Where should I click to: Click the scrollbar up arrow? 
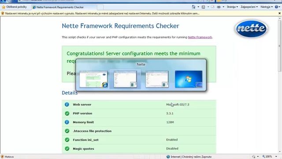280,19
